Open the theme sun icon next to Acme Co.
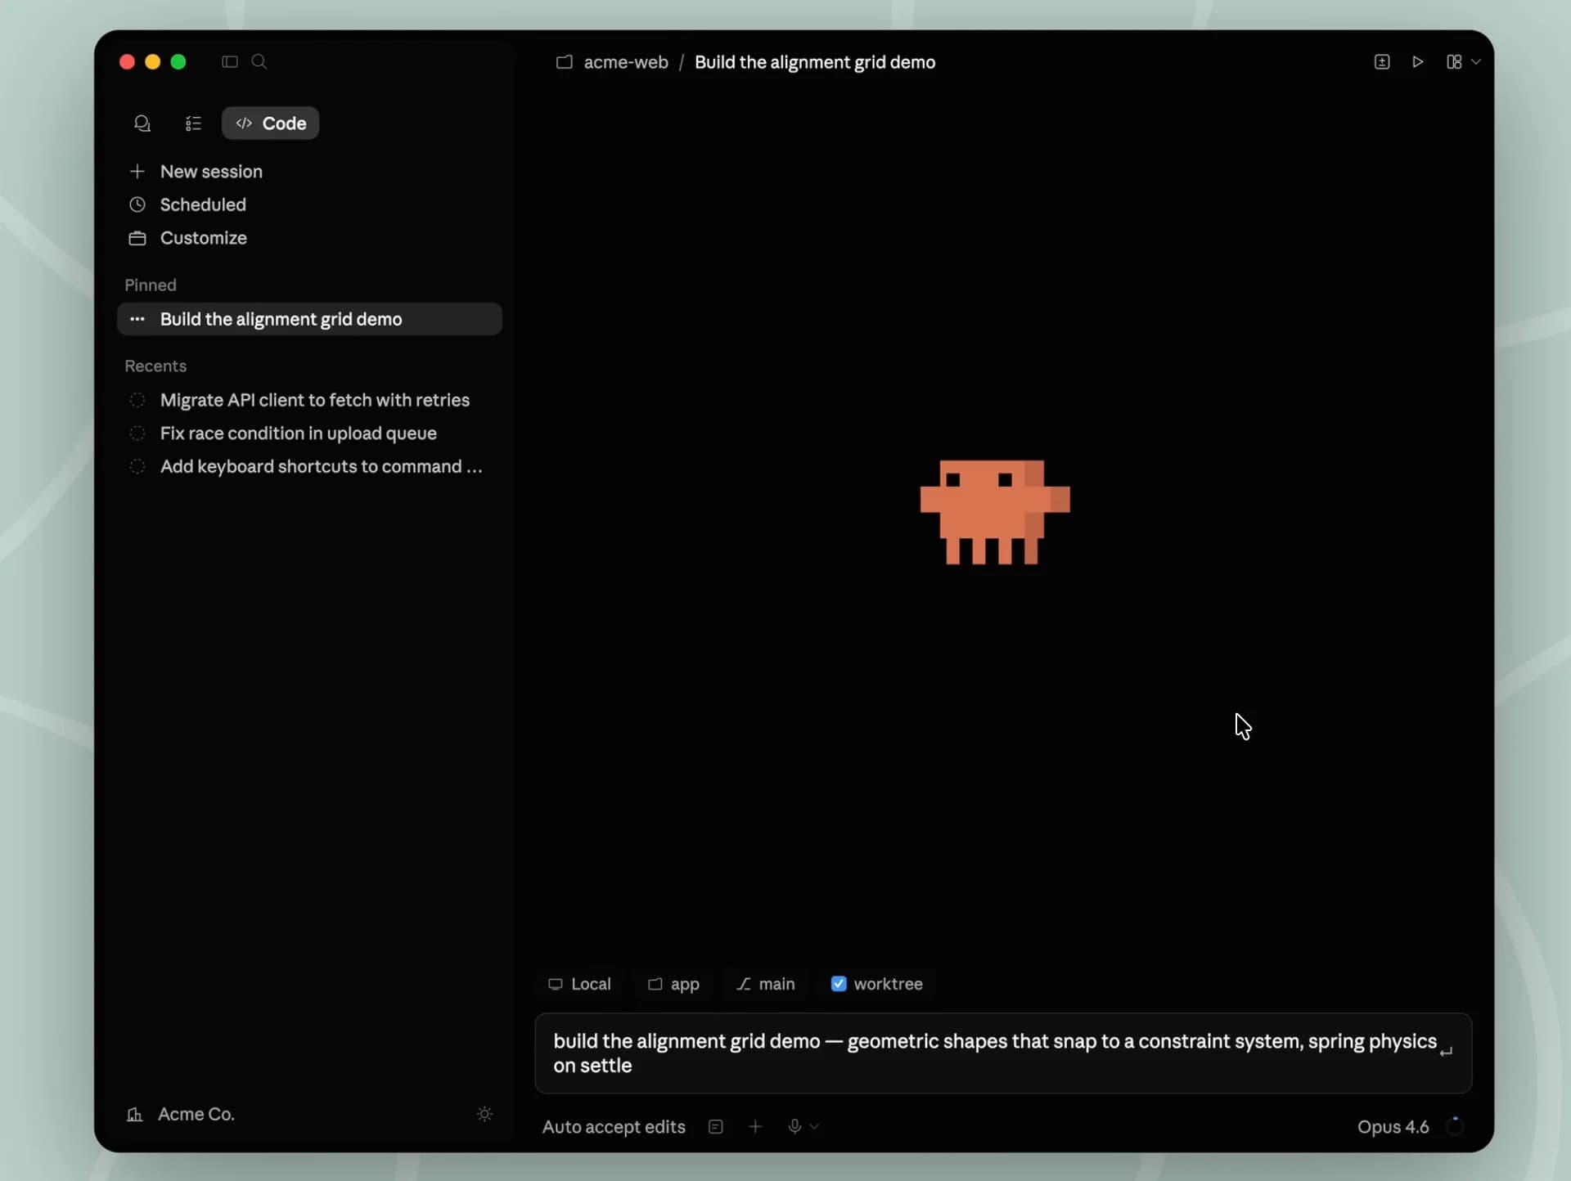The height and width of the screenshot is (1181, 1571). (x=485, y=1113)
